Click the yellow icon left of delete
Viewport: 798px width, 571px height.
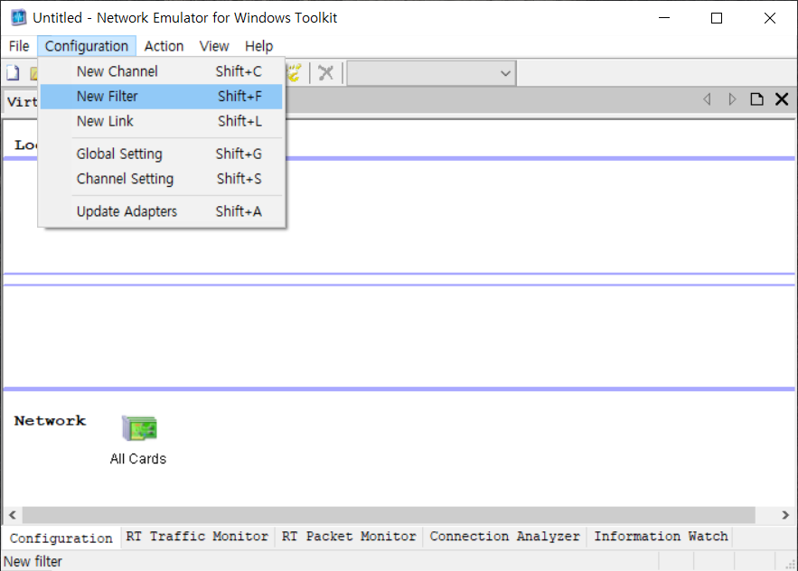(x=295, y=73)
